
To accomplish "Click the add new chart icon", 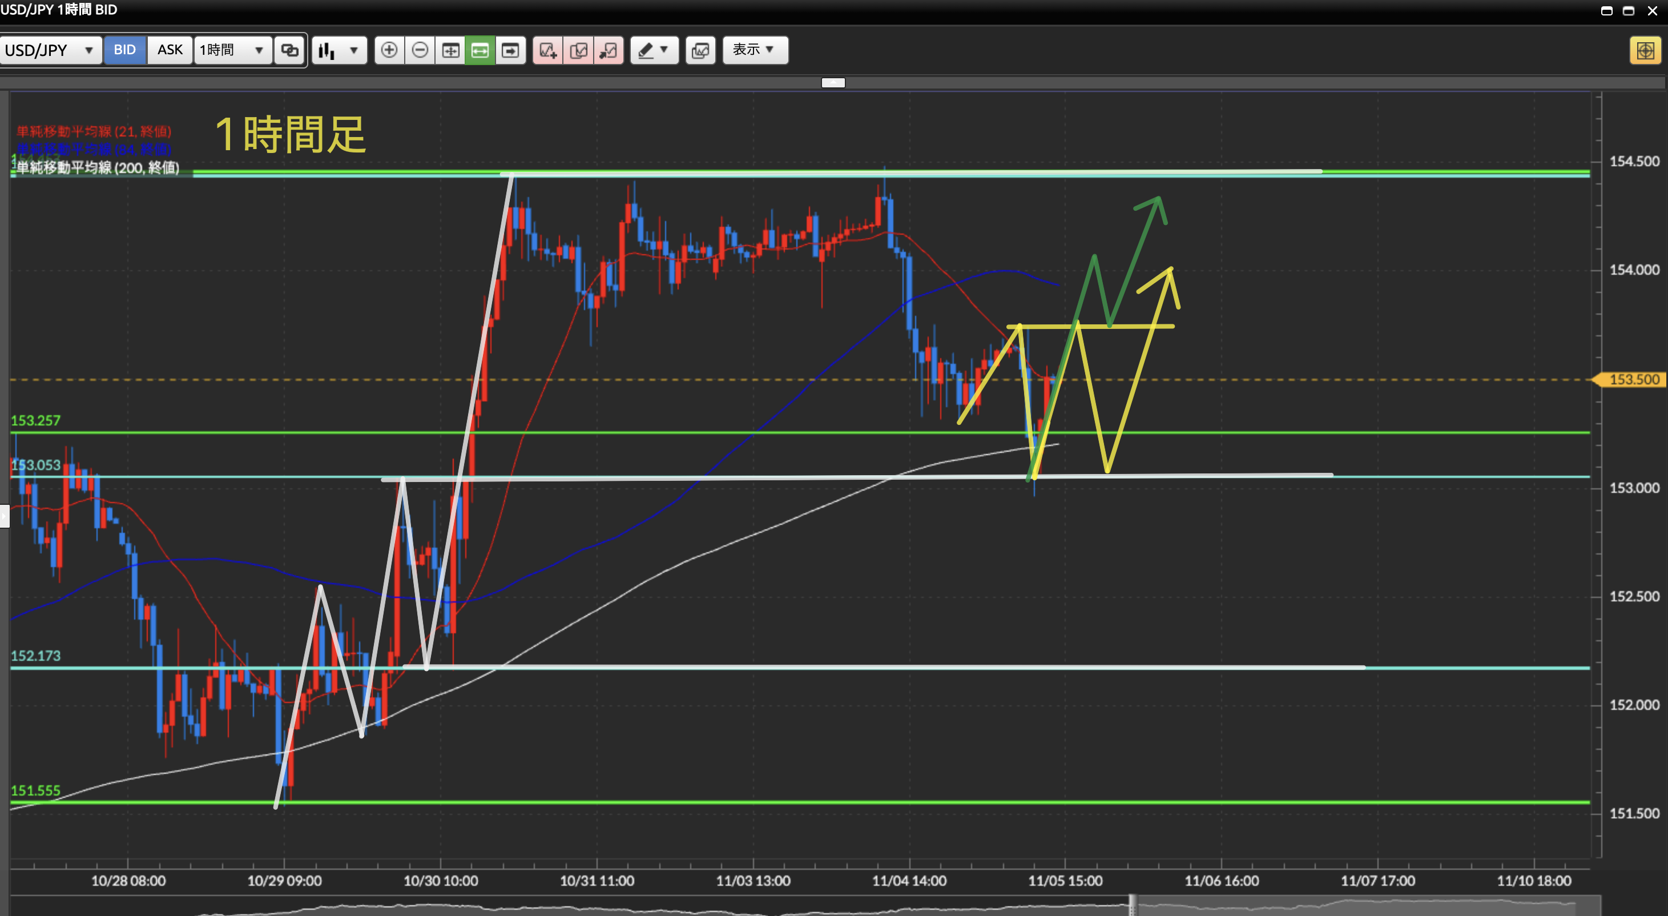I will coord(548,50).
